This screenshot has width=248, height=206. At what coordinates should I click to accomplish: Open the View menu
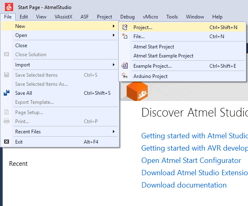point(41,17)
